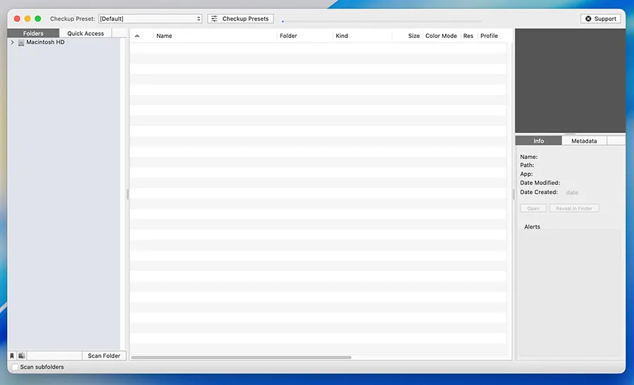
Task: Click the sliders icon on Checkup Presets
Action: [214, 19]
